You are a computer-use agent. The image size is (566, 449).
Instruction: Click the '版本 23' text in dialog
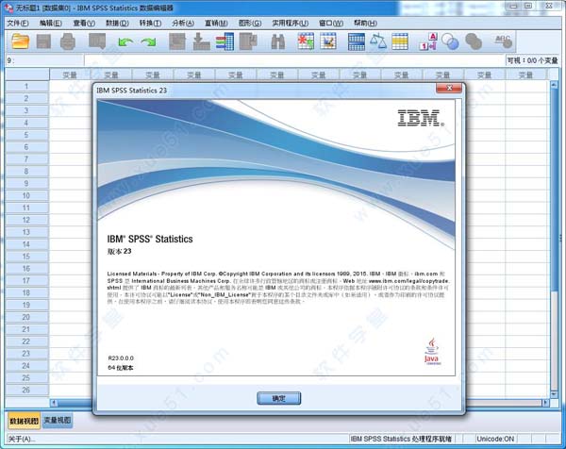pos(119,251)
